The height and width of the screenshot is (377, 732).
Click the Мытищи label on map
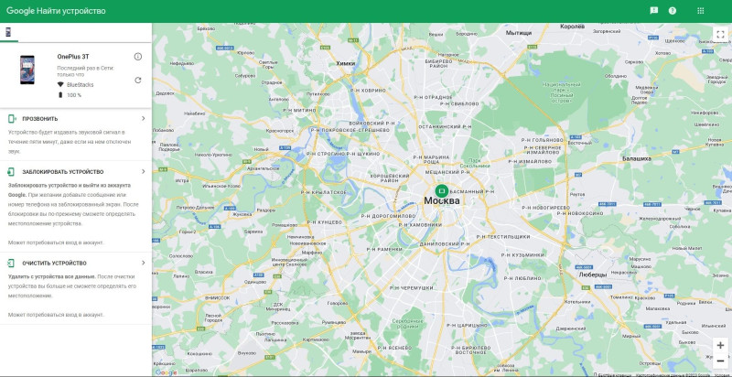click(519, 33)
